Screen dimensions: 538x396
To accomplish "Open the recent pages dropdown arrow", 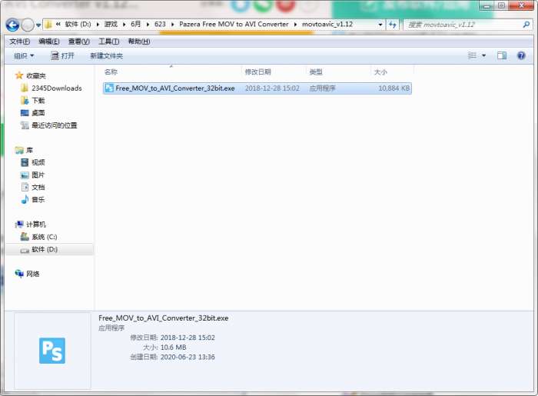I will point(38,25).
